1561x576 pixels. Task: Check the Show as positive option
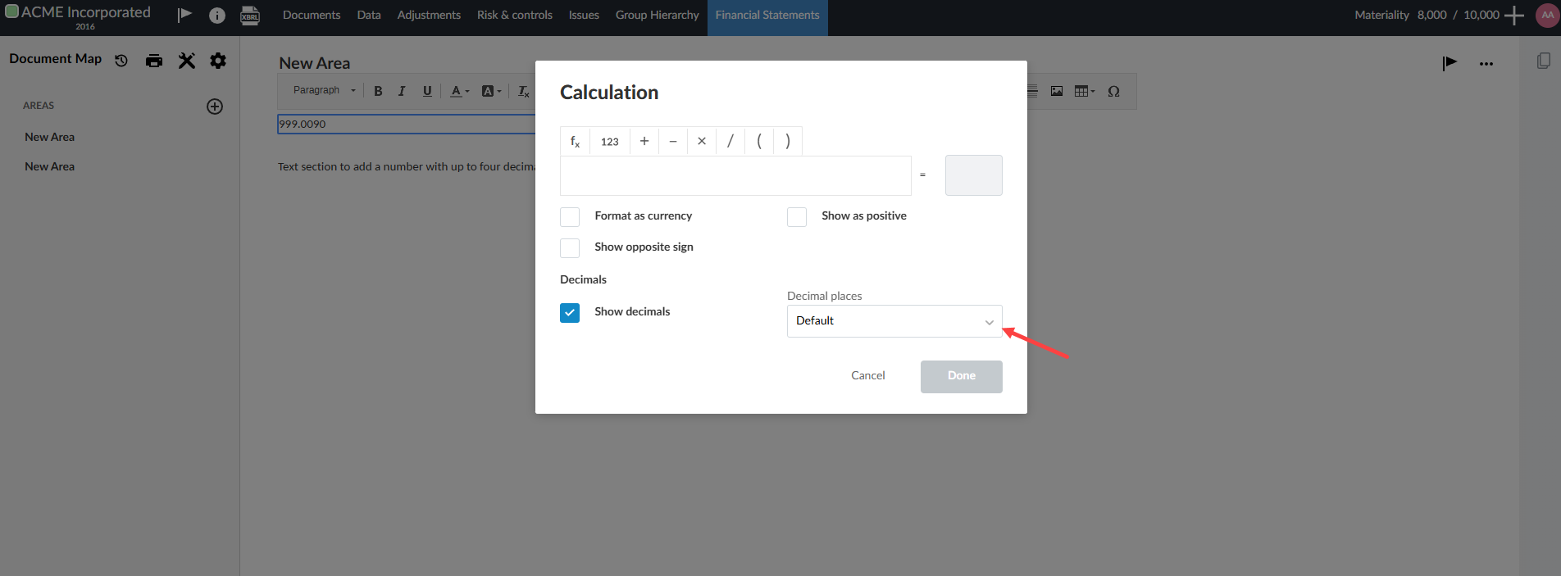pyautogui.click(x=797, y=216)
